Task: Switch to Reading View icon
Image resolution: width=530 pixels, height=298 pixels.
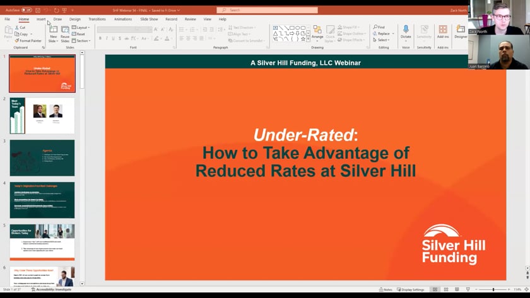Action: pos(457,290)
